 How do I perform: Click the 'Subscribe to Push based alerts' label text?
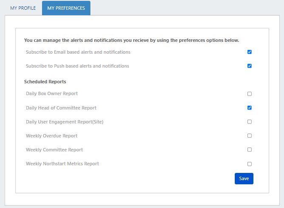pyautogui.click(x=78, y=66)
